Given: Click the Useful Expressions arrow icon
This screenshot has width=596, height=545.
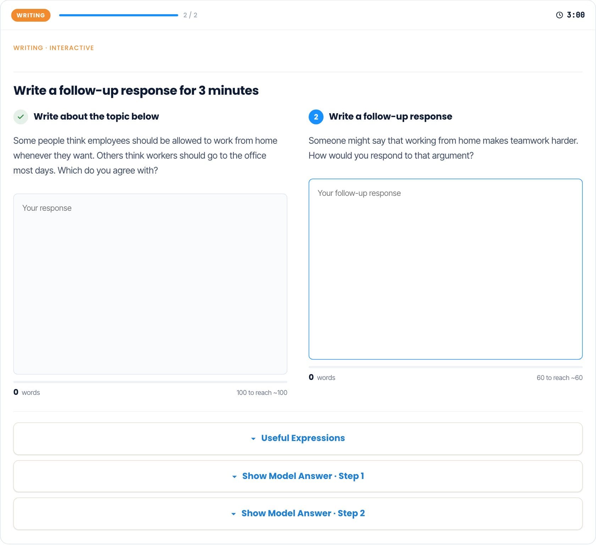Looking at the screenshot, I should (253, 439).
